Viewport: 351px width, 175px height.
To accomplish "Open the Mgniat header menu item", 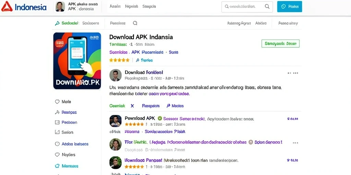I will [x=131, y=6].
